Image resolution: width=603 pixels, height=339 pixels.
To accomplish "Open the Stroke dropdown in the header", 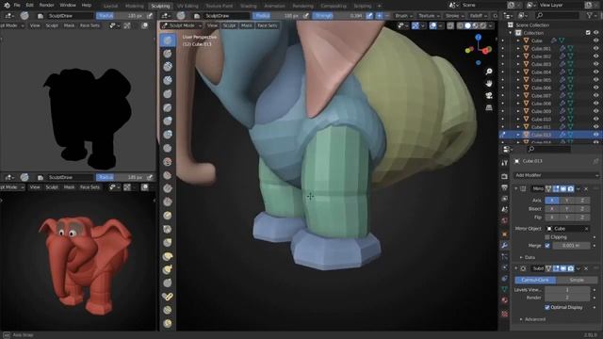I will pyautogui.click(x=454, y=16).
